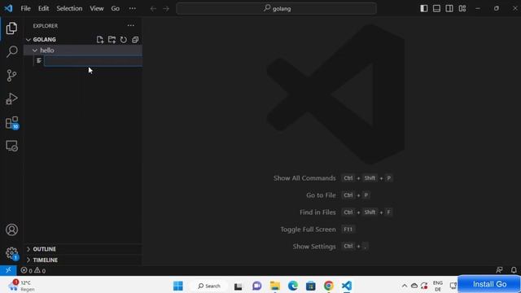Open the Windows Start menu
This screenshot has width=521, height=293.
click(x=178, y=286)
